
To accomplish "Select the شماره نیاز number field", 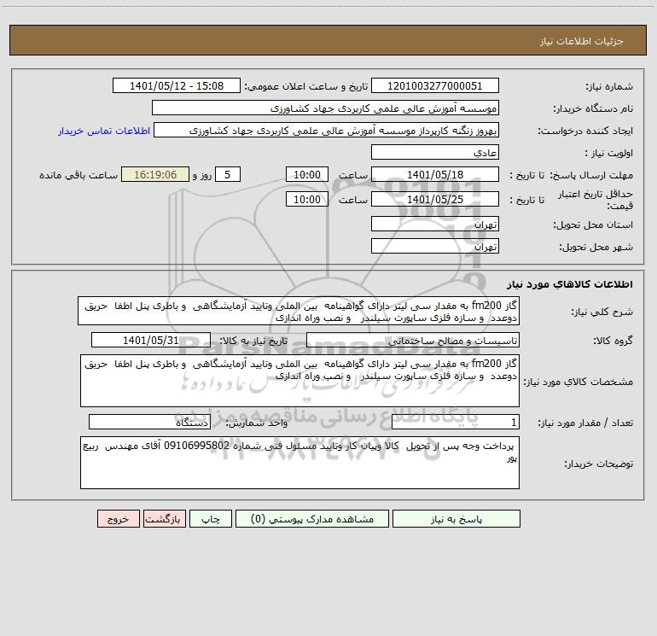I will [x=435, y=86].
